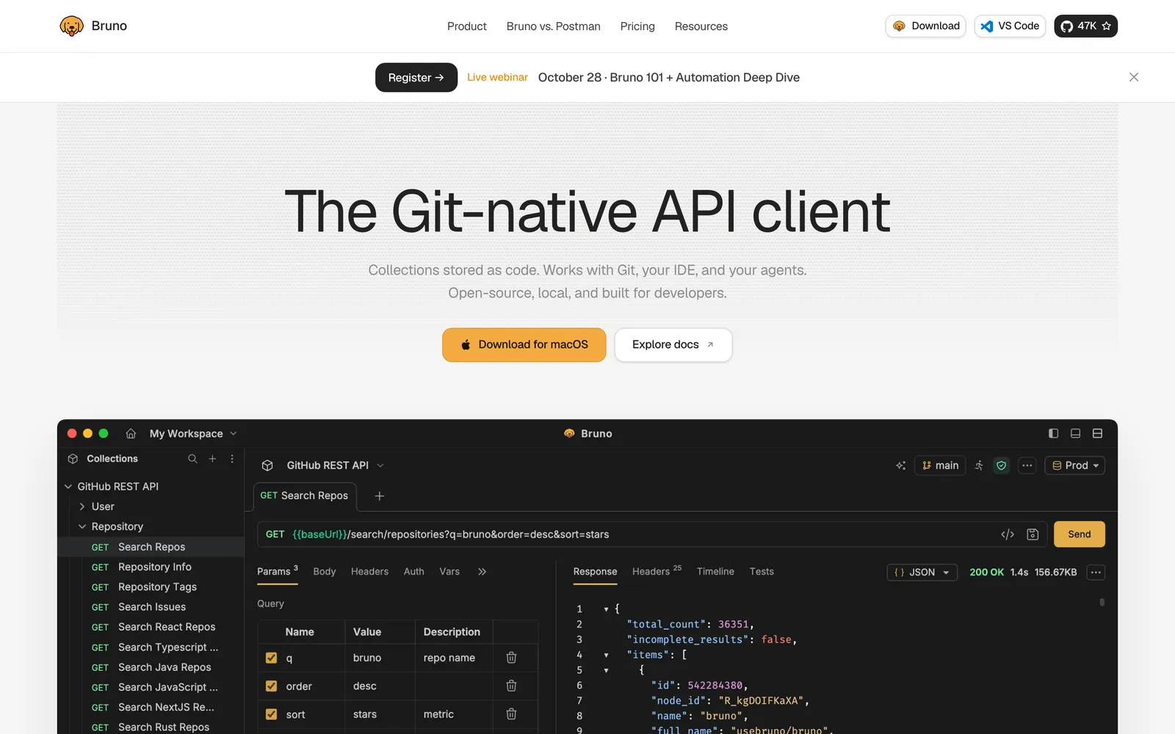This screenshot has width=1175, height=734.
Task: Click the Register webinar button
Action: (416, 78)
